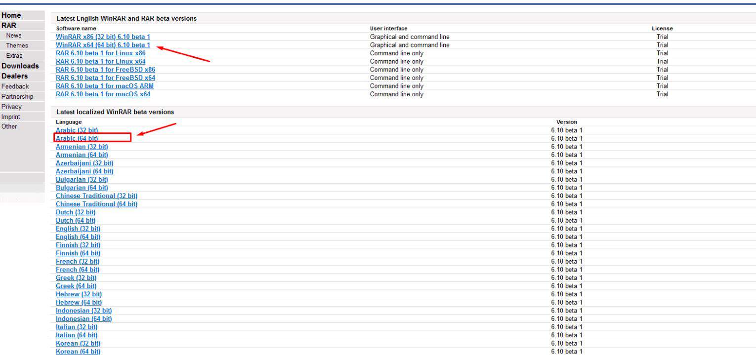Image resolution: width=756 pixels, height=355 pixels.
Task: Click the Korean (64 bit) link
Action: coord(78,352)
